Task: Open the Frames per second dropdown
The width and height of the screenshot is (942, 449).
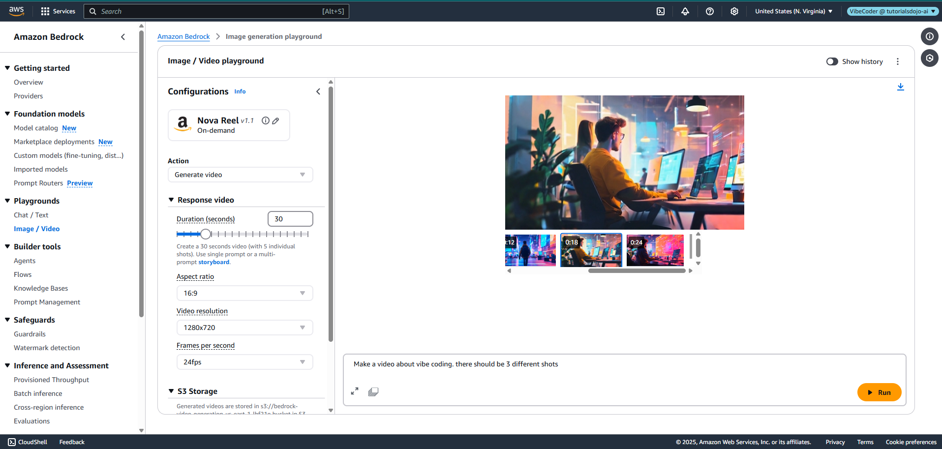Action: coord(244,362)
